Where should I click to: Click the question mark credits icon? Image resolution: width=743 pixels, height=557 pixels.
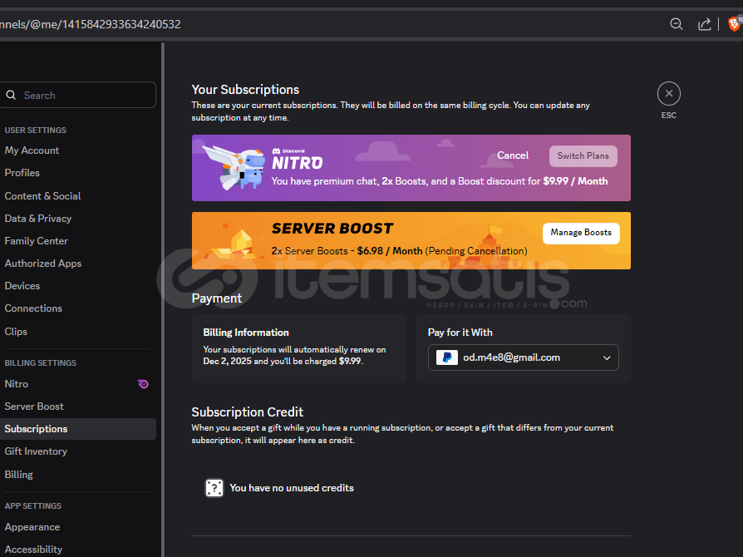[x=214, y=487]
